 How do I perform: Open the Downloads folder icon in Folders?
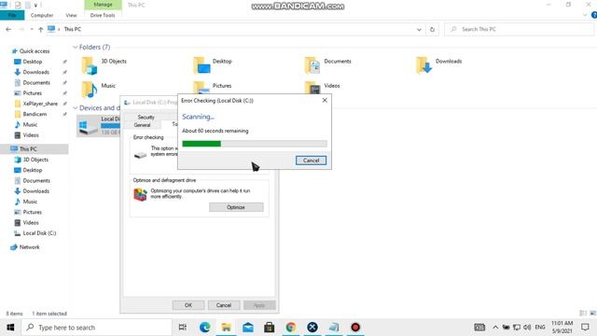[424, 65]
